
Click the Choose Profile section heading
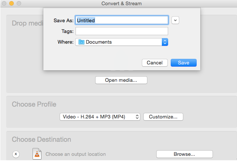coord(34,104)
